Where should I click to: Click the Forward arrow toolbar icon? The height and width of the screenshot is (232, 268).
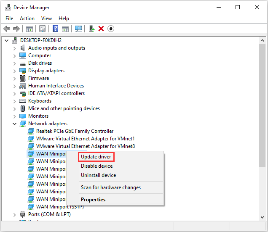pos(16,29)
